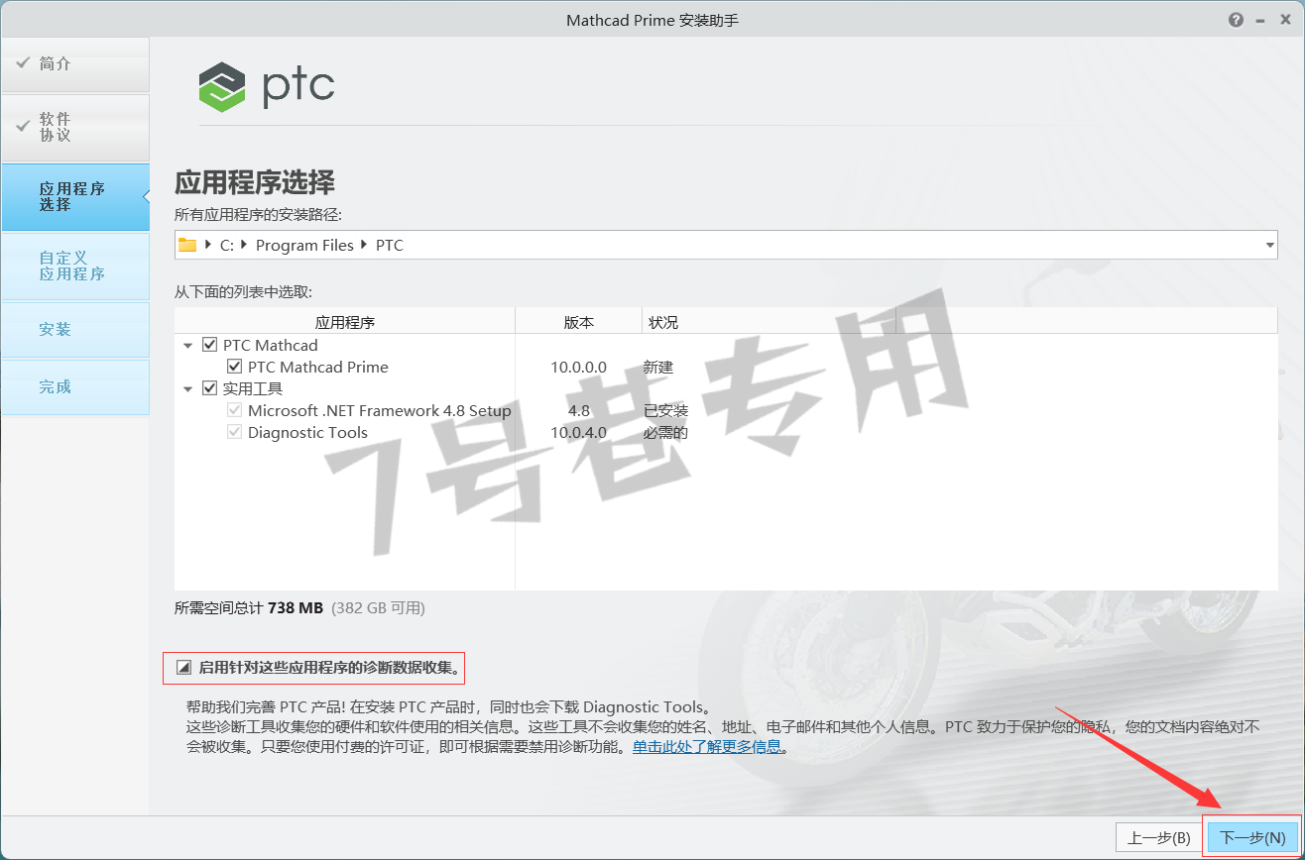Click the 版本 column header
The width and height of the screenshot is (1305, 860).
click(579, 322)
